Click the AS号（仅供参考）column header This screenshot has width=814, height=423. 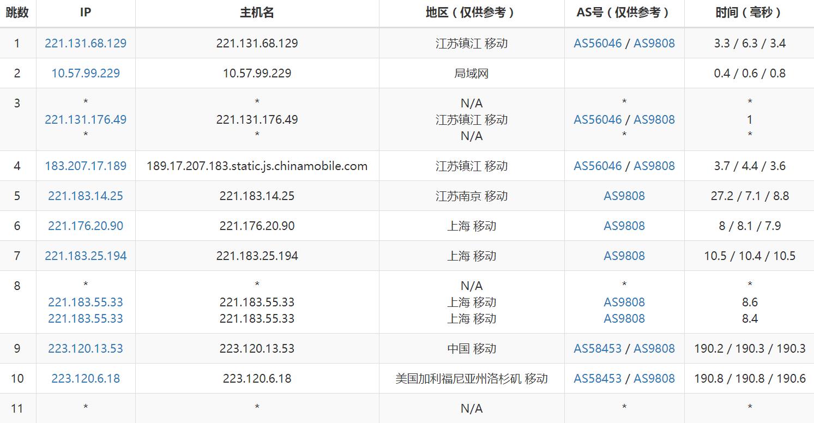[x=624, y=13]
